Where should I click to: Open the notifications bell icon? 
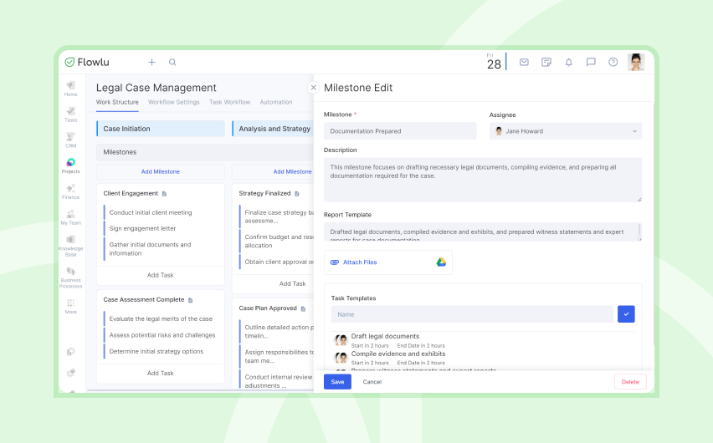tap(568, 62)
